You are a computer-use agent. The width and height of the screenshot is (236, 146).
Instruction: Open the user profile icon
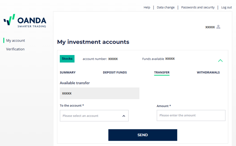[x=218, y=27]
